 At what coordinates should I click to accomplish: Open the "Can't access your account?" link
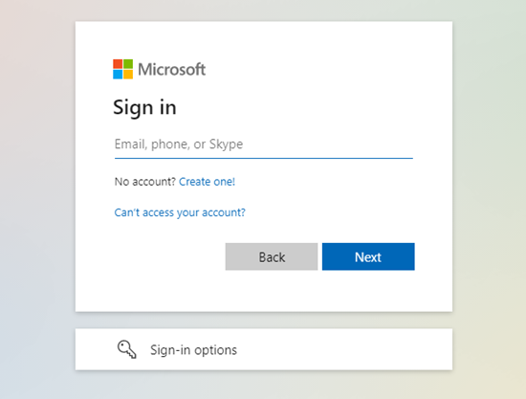(180, 212)
